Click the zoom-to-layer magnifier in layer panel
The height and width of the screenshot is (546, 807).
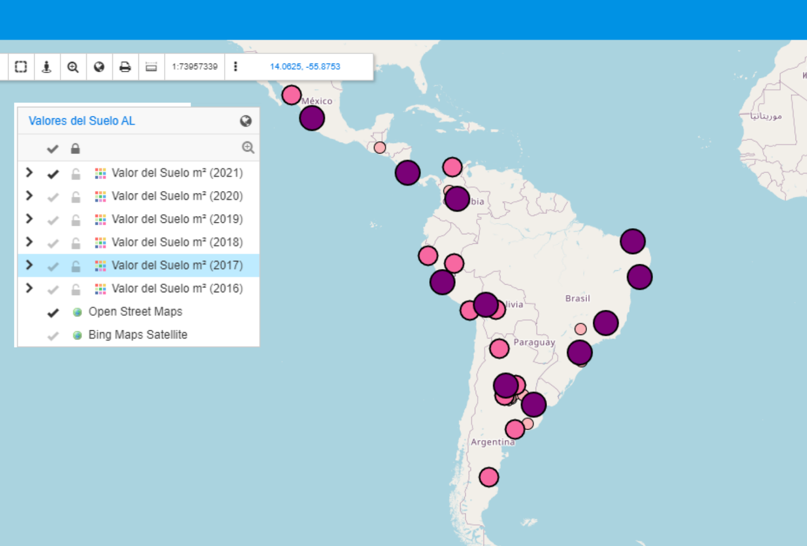pos(248,148)
